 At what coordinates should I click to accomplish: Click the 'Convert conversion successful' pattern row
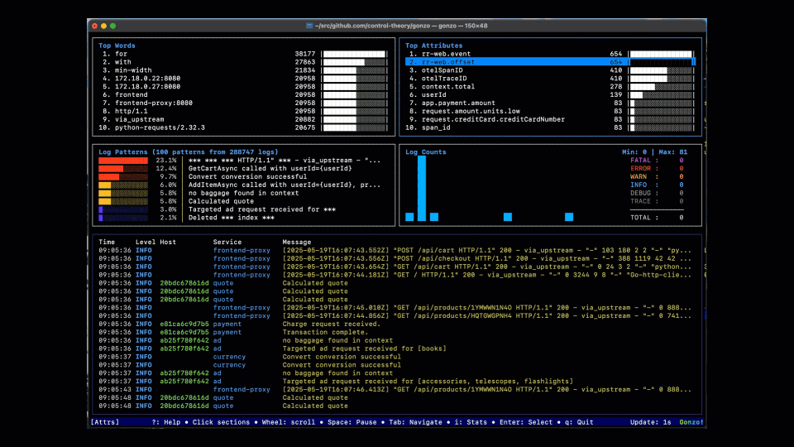pyautogui.click(x=247, y=177)
